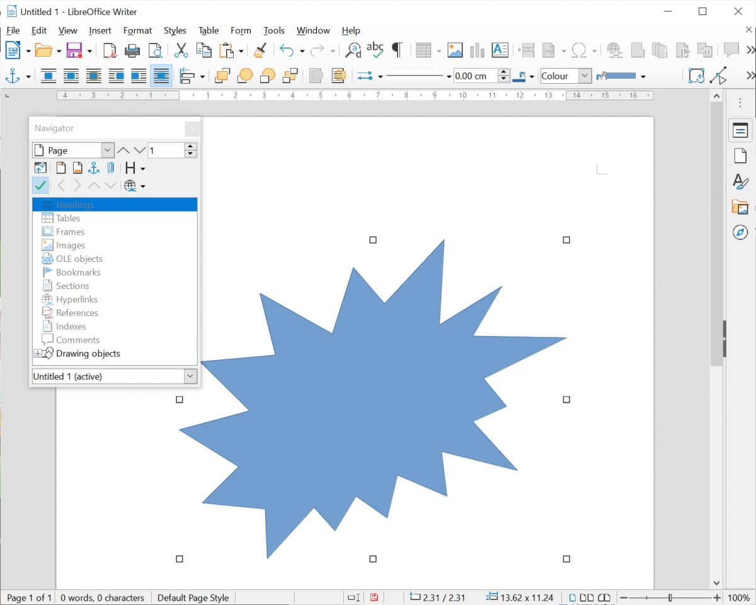
Task: Open the Styles menu
Action: point(175,30)
